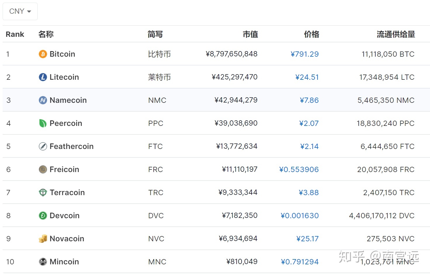Select supply 11,118,050 BTC

pyautogui.click(x=388, y=54)
